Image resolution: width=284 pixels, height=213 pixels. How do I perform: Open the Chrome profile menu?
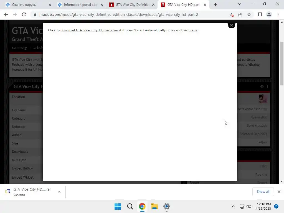[x=269, y=14]
